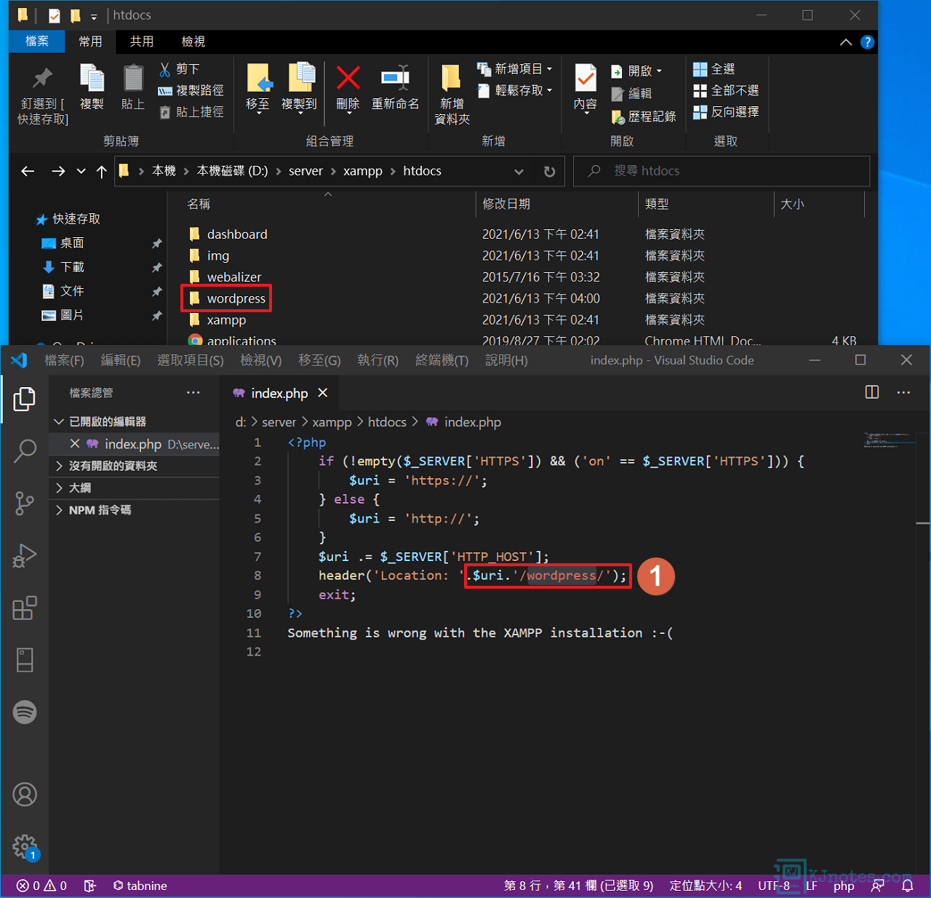
Task: Open Explorer panel more actions ellipsis
Action: [193, 392]
